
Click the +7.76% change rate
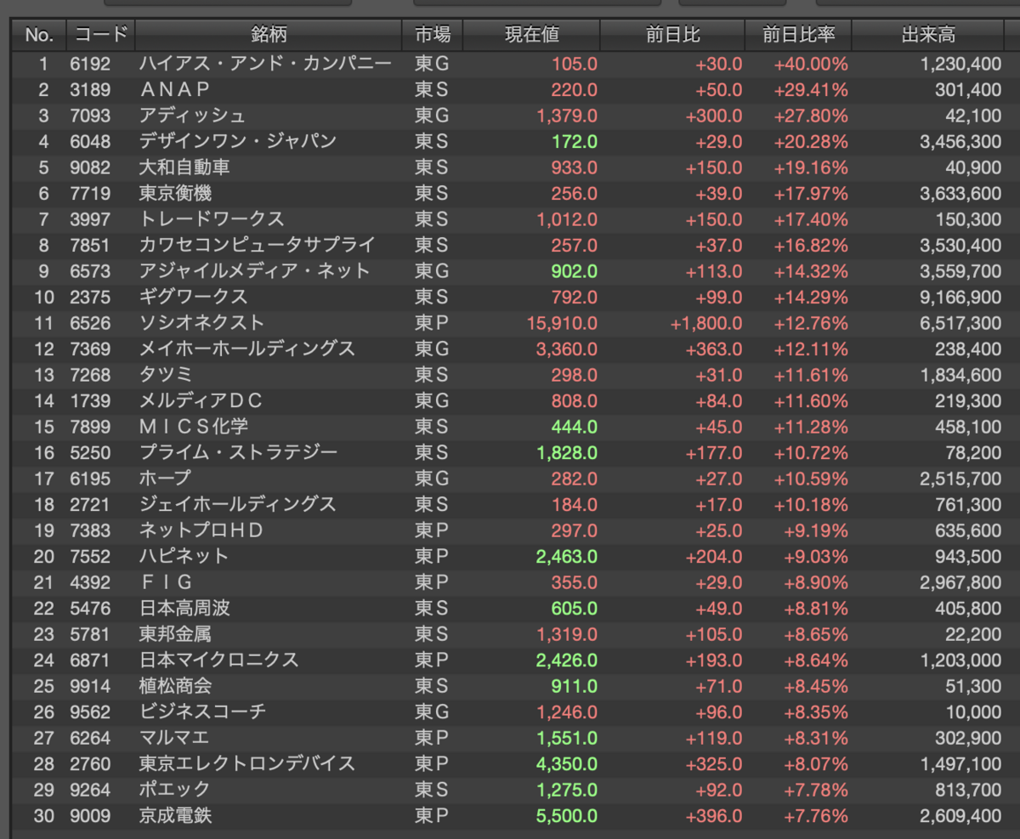(x=816, y=816)
